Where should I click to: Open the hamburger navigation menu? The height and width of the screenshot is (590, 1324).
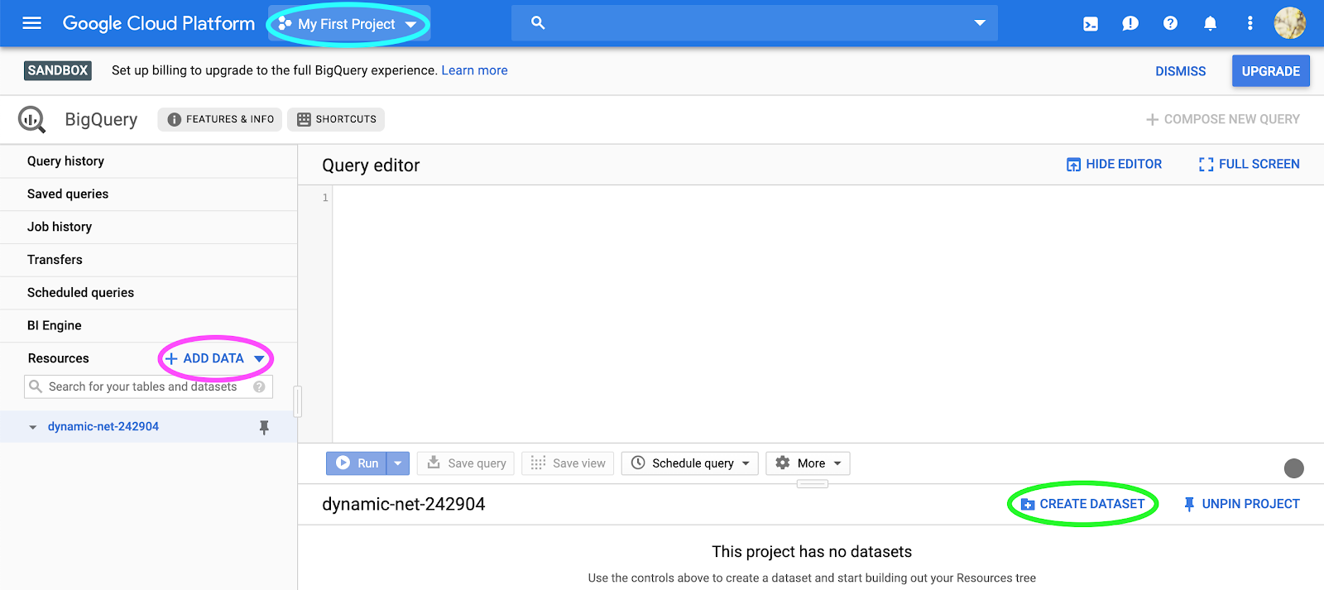pyautogui.click(x=32, y=23)
